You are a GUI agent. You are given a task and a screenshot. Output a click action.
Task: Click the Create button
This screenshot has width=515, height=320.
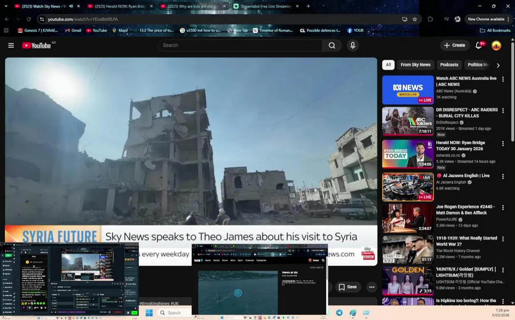click(x=454, y=45)
